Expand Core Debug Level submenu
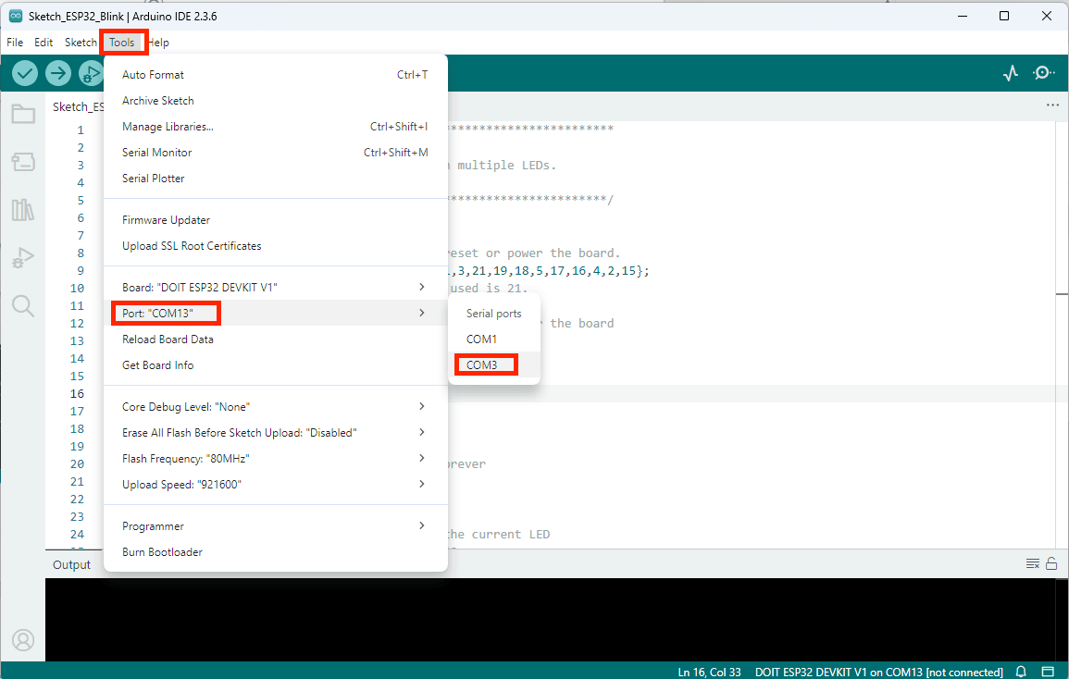This screenshot has width=1069, height=679. click(x=276, y=407)
